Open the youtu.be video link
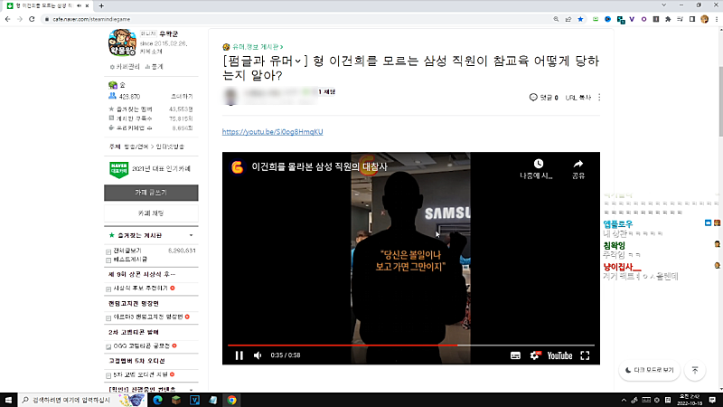Screen dimensions: 723x407 click(x=273, y=132)
